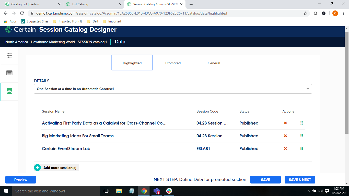Click the Search the web and Windows box
This screenshot has height=196, width=349.
[56, 191]
